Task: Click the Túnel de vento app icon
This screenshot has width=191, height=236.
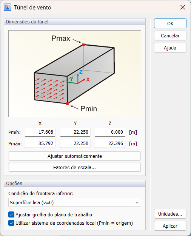Action: pos(8,8)
